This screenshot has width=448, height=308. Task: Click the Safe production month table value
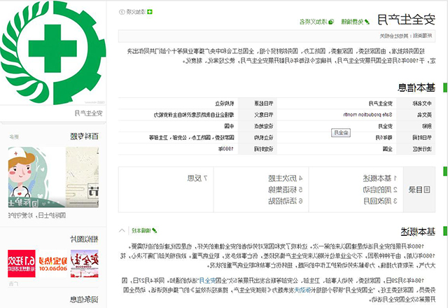(x=367, y=115)
